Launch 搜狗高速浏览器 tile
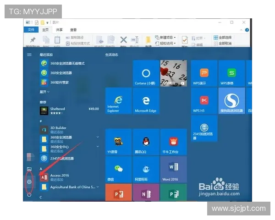The width and height of the screenshot is (275, 220). tap(231, 101)
